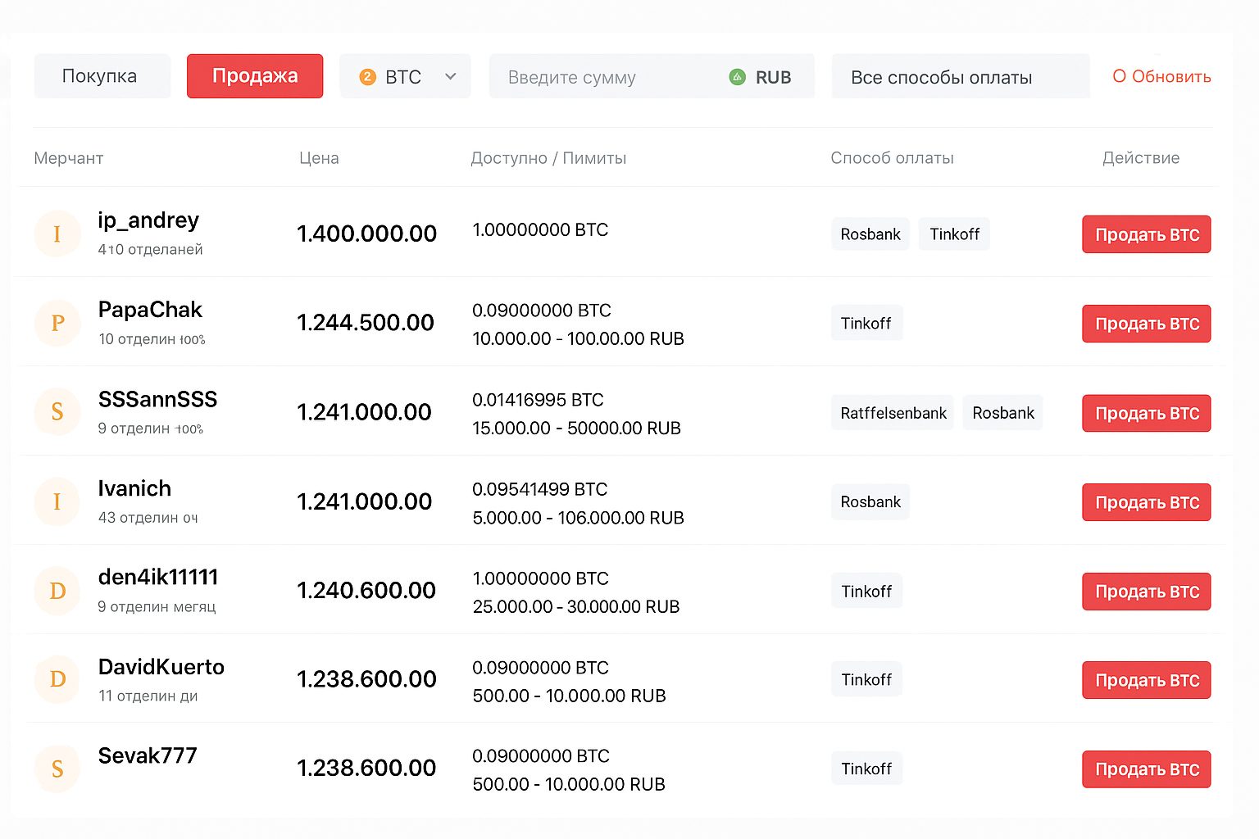Click Tinkoff tag in ip_andrey row
Viewport: 1259px width, 839px height.
pyautogui.click(x=954, y=234)
